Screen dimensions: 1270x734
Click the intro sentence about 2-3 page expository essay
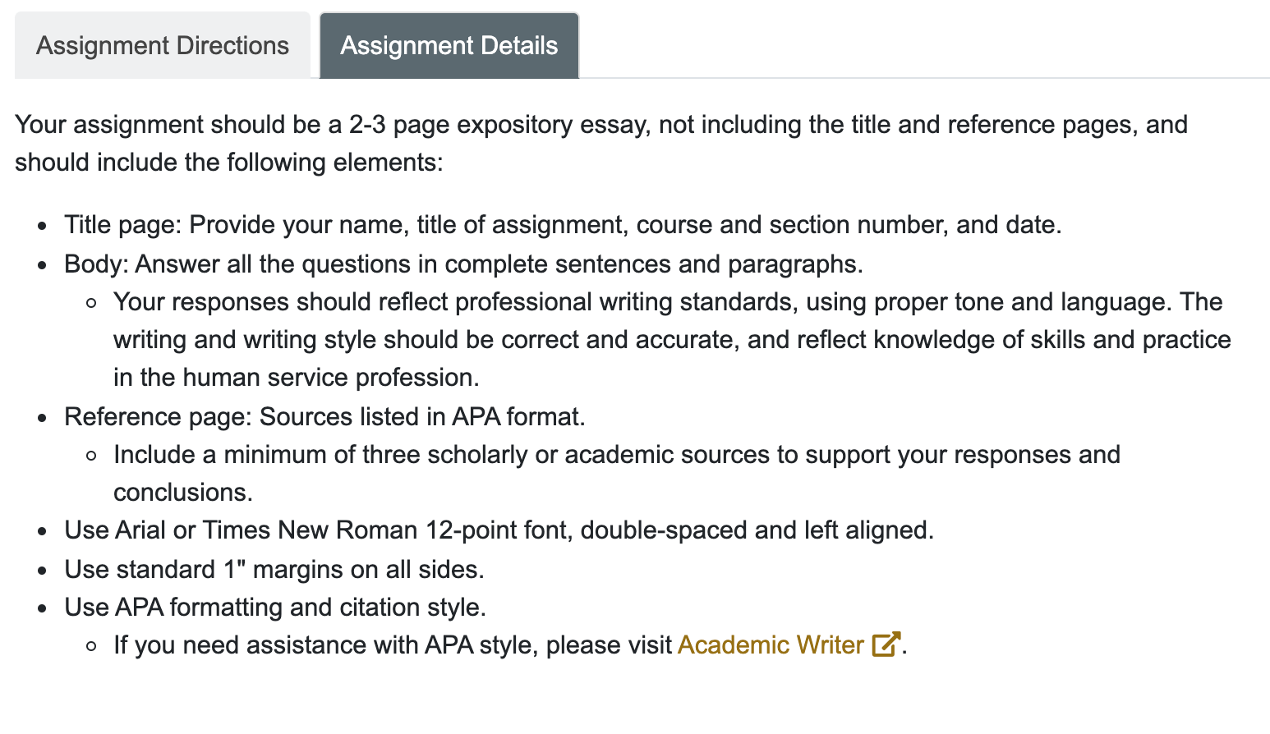601,144
